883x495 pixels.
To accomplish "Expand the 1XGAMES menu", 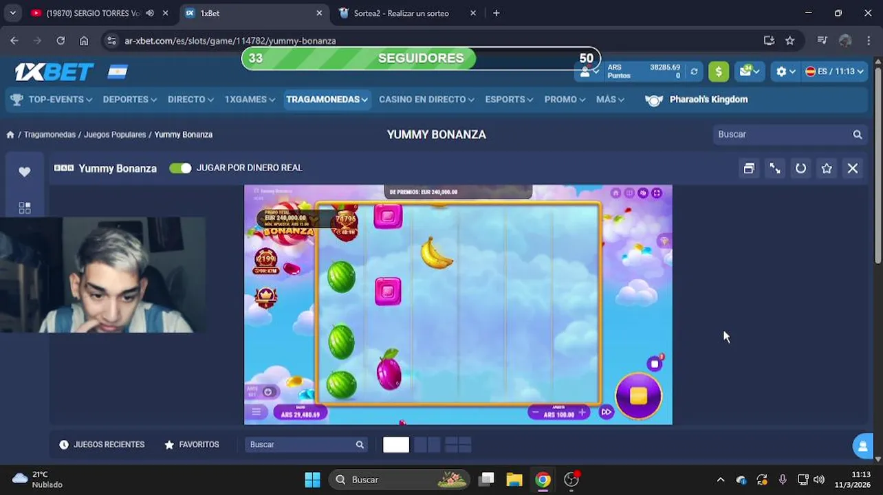I will [x=250, y=100].
